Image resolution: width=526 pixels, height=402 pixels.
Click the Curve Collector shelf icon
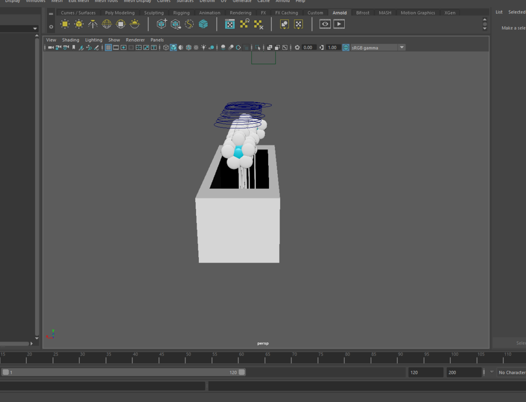click(x=189, y=24)
